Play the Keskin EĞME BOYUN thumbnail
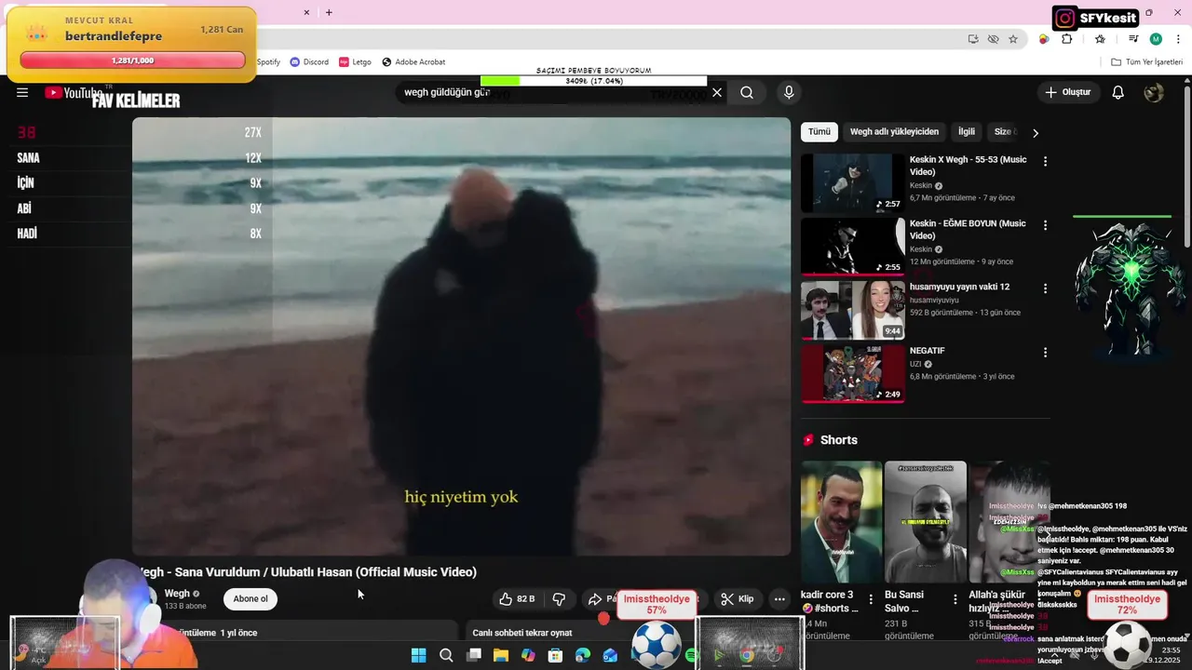 click(852, 247)
